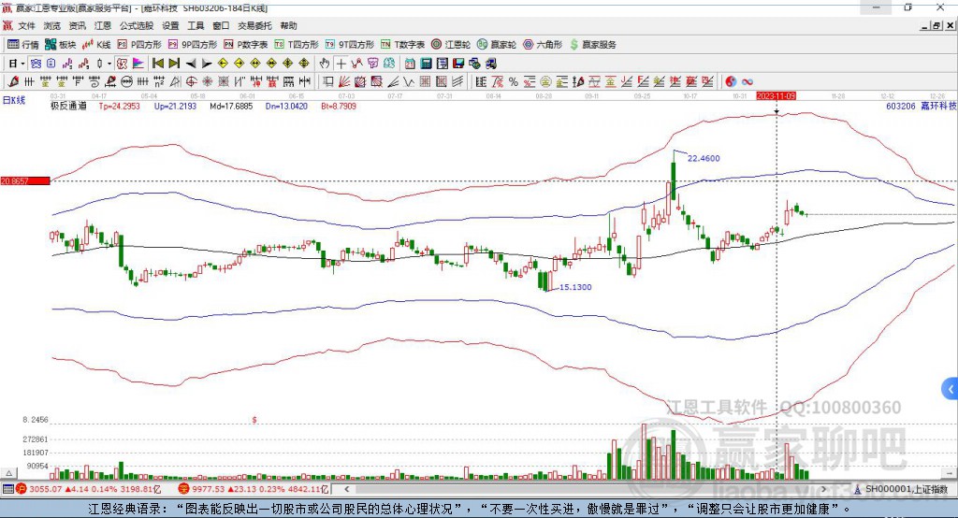Open the T数字表 table
Viewport: 958px width, 518px height.
coord(402,45)
